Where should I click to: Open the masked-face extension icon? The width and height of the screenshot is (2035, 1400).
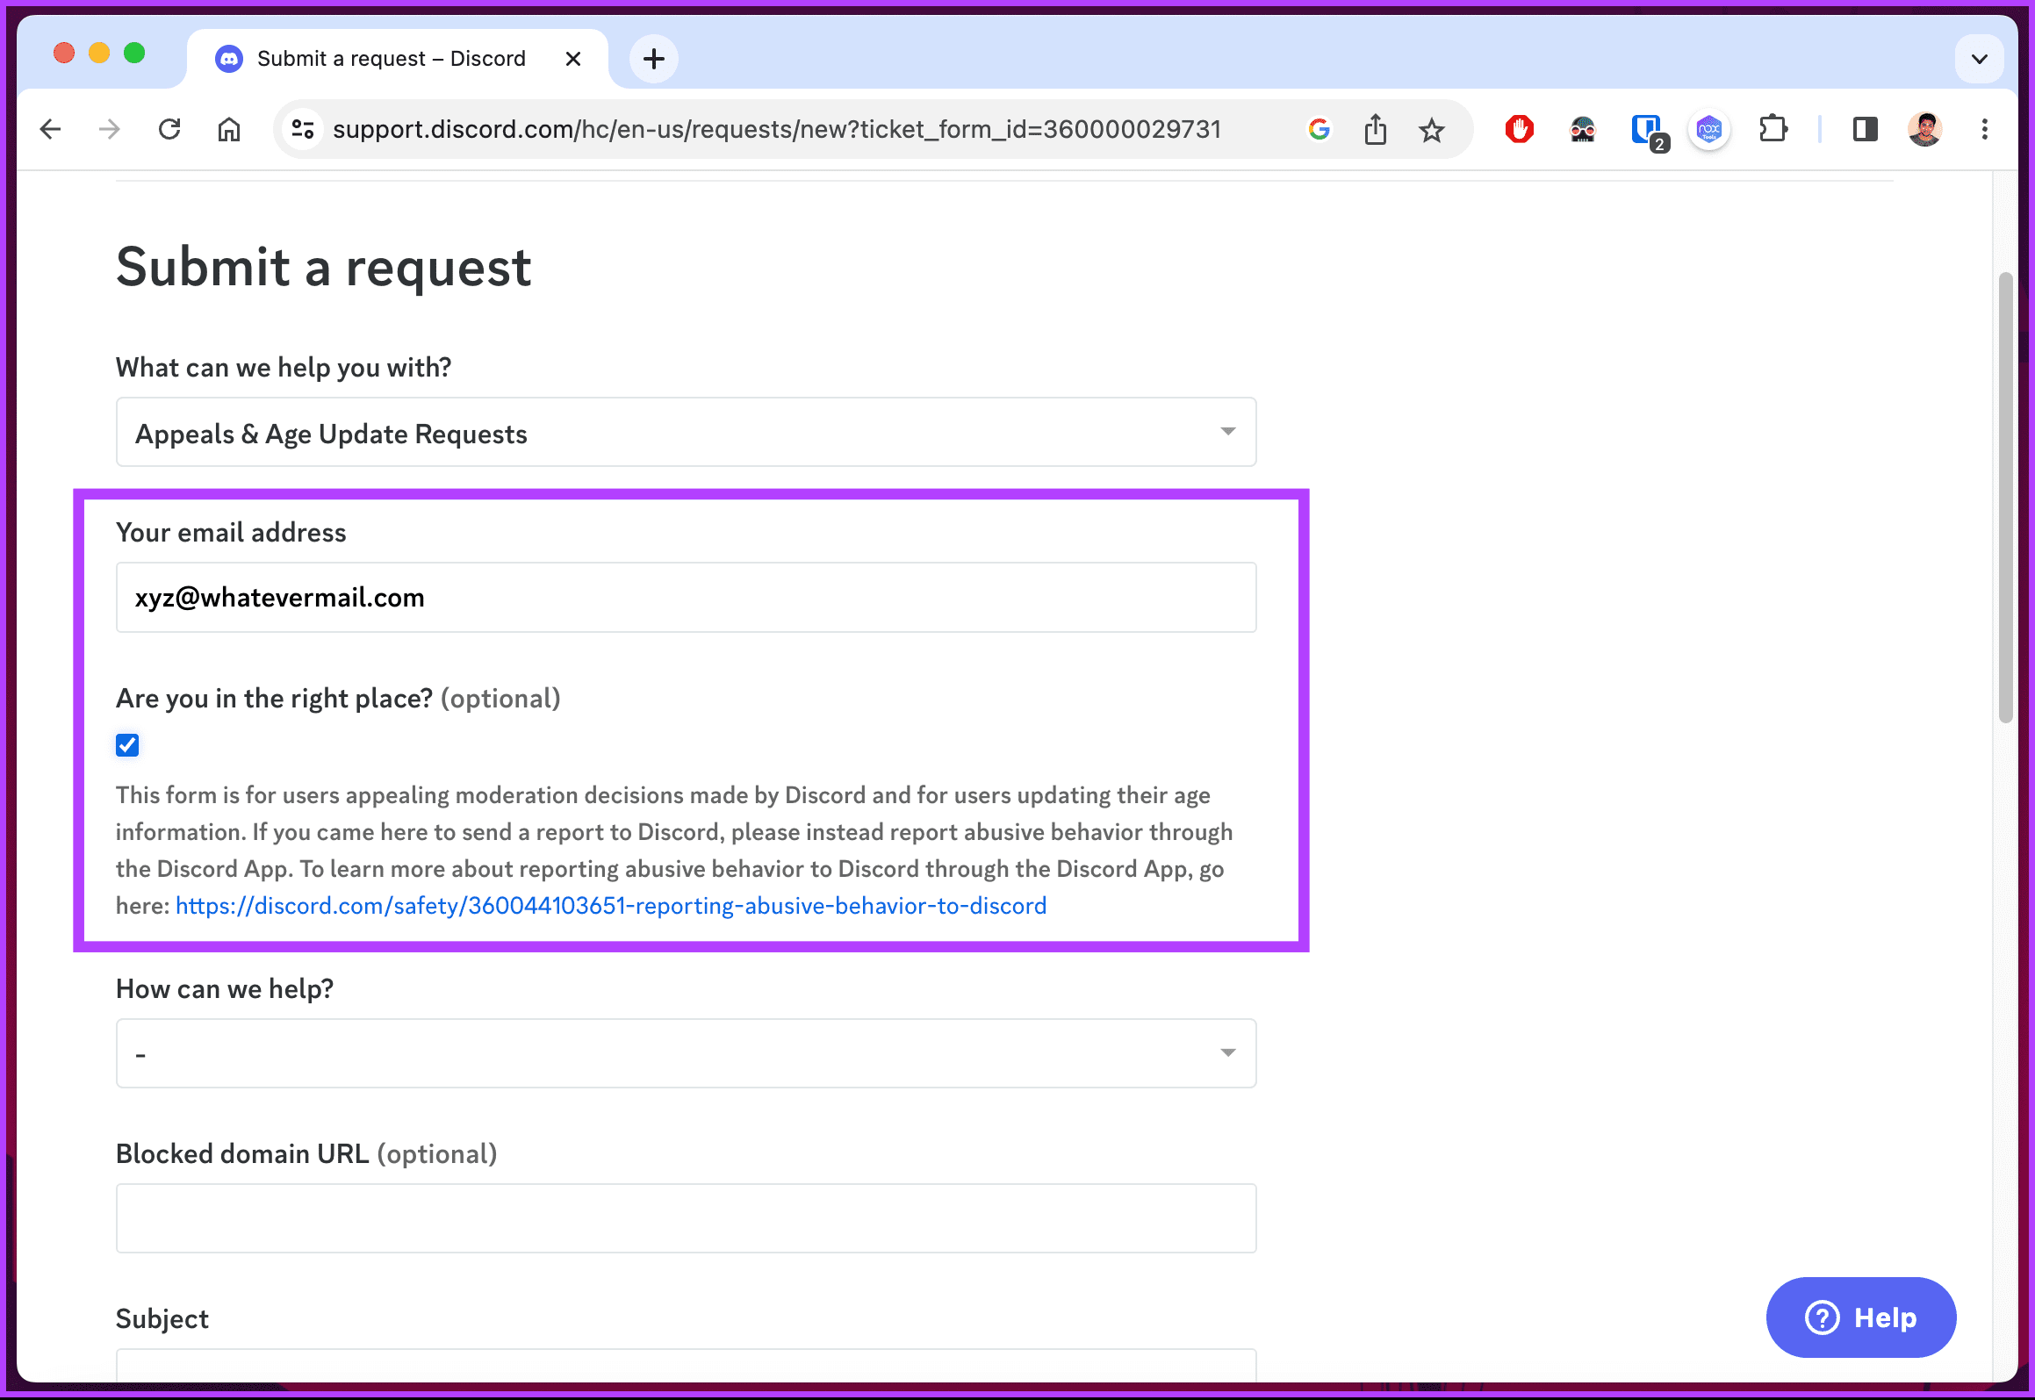pos(1583,130)
